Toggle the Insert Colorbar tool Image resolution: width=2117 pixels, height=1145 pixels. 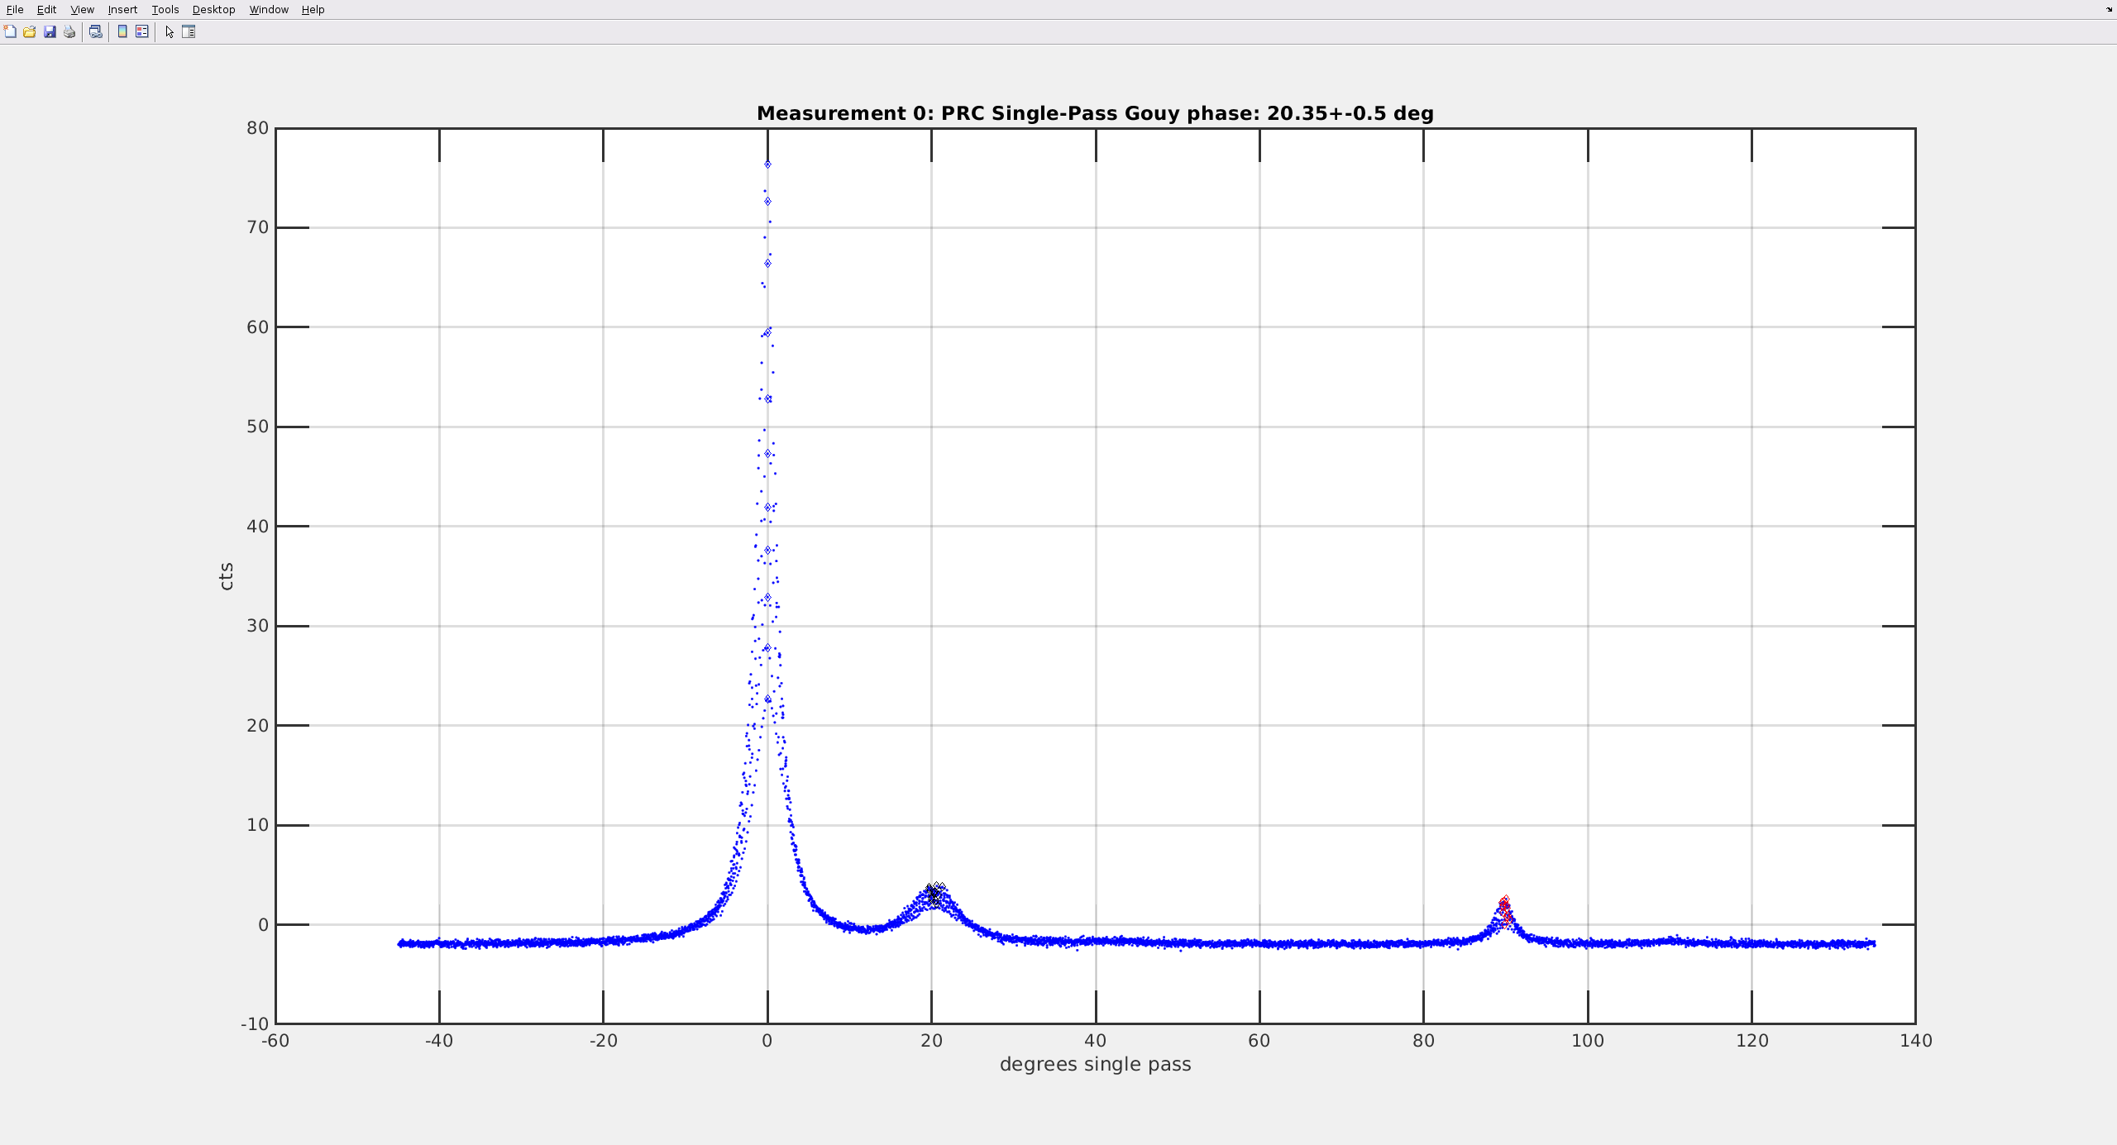coord(122,31)
